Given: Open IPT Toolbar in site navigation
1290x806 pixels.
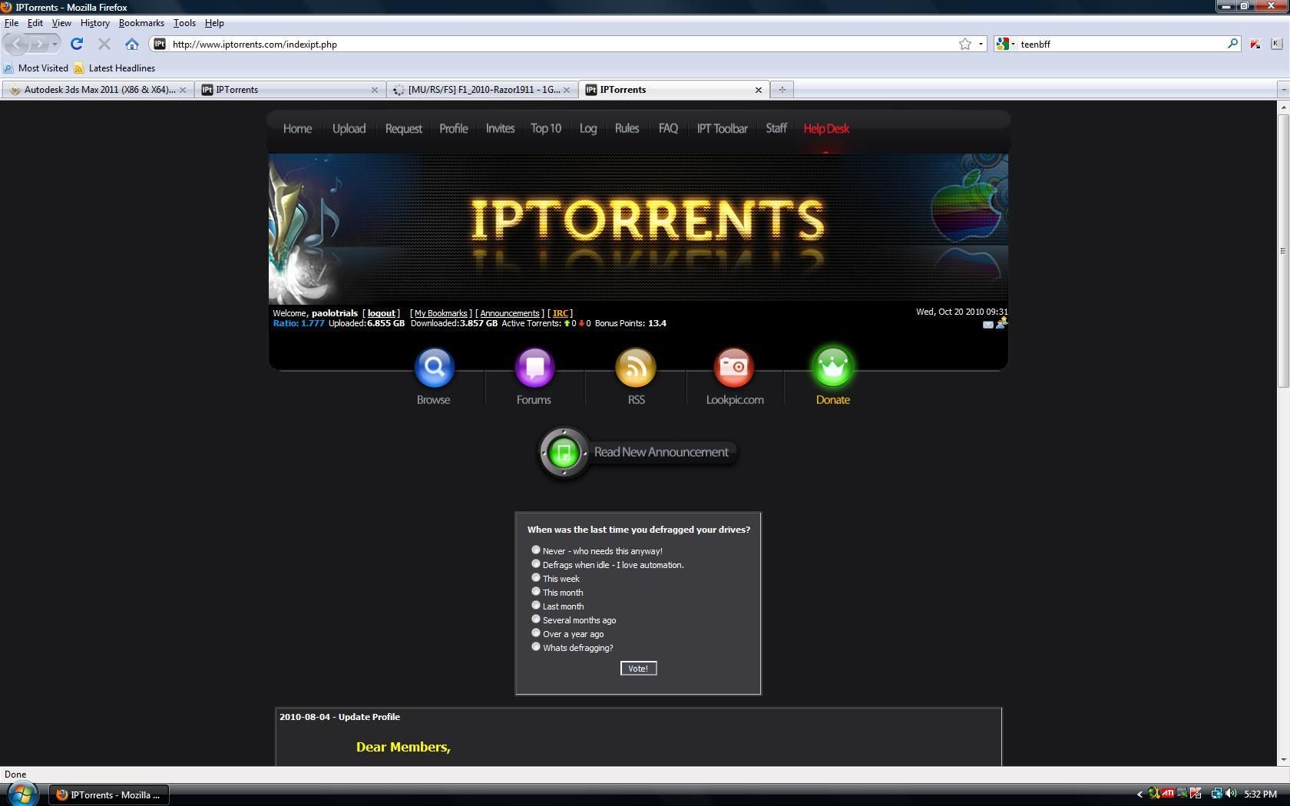Looking at the screenshot, I should pyautogui.click(x=722, y=128).
